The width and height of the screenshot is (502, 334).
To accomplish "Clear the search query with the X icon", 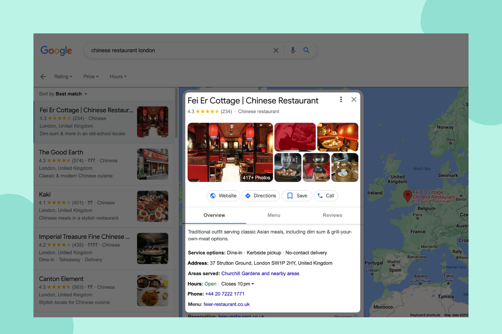I will tap(276, 50).
